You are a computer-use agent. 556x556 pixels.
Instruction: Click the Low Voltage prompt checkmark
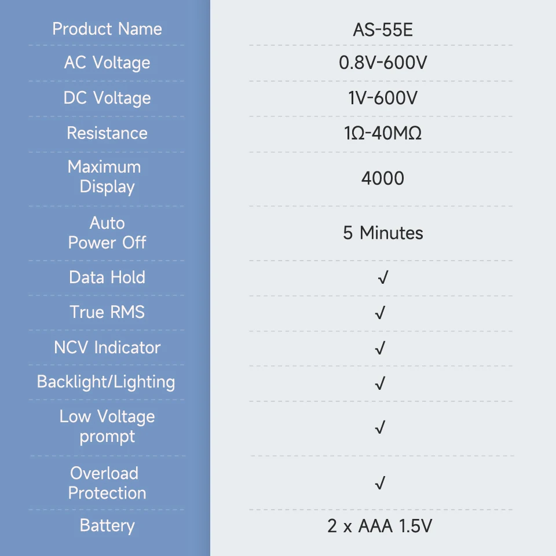(x=380, y=427)
